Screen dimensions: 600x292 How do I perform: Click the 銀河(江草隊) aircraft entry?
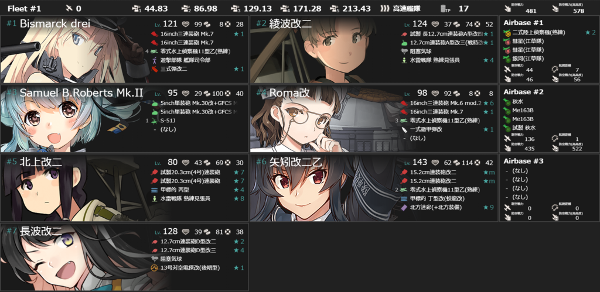click(x=523, y=59)
